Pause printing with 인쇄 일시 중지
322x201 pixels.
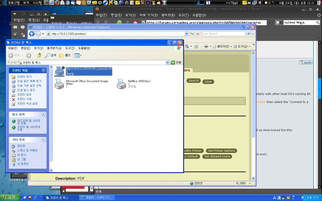click(x=26, y=90)
